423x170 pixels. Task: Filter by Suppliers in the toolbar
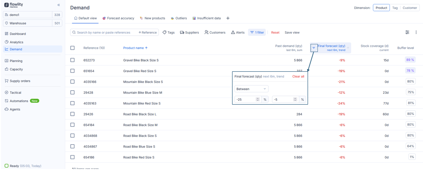(189, 32)
